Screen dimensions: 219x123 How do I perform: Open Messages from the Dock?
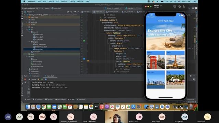pos(49,107)
